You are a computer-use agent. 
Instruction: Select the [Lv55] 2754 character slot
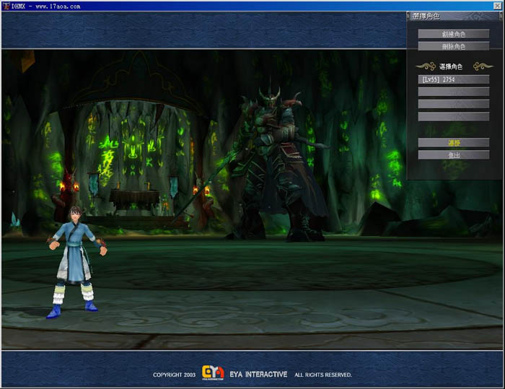point(453,79)
